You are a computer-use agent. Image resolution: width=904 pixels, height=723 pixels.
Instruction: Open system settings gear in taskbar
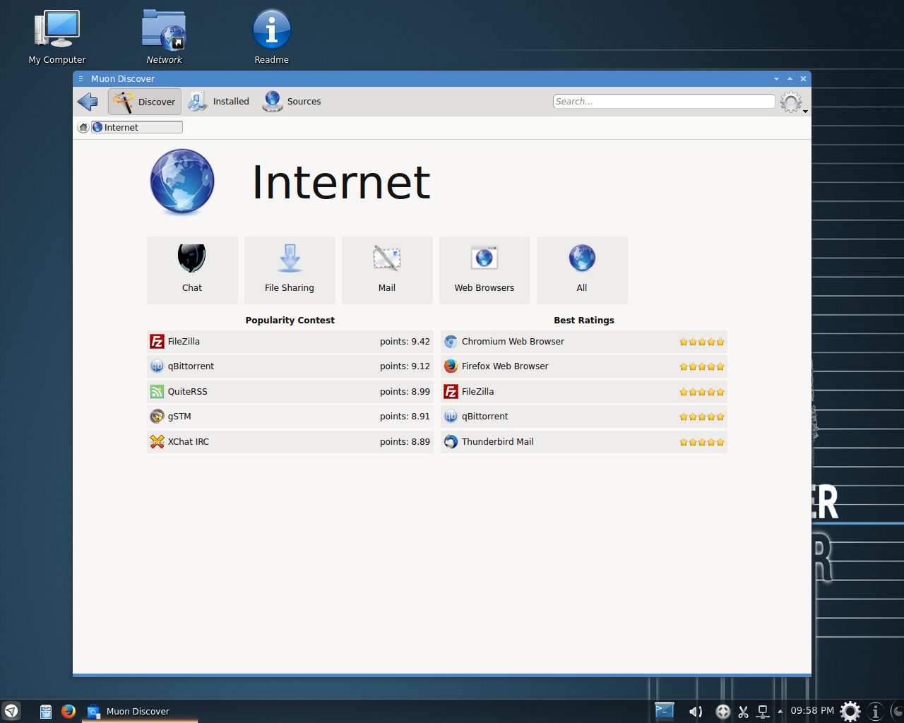pos(850,711)
